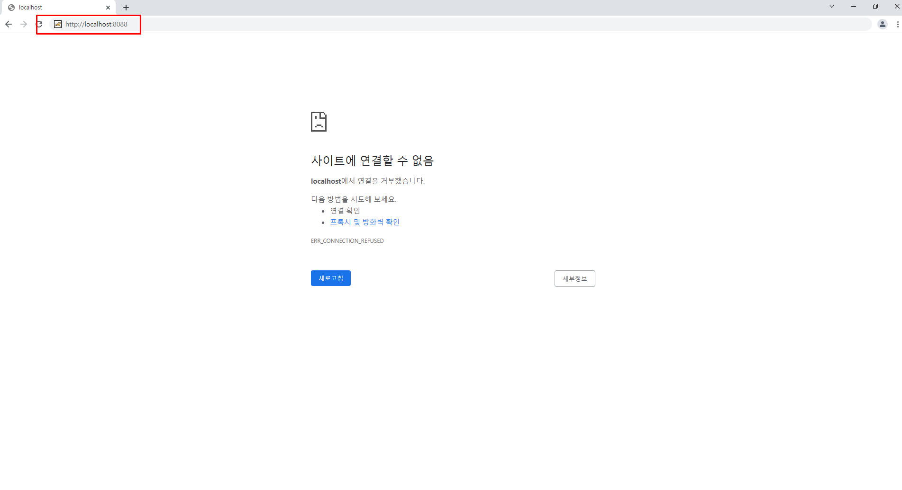Click the site info icon in address bar

[x=58, y=24]
